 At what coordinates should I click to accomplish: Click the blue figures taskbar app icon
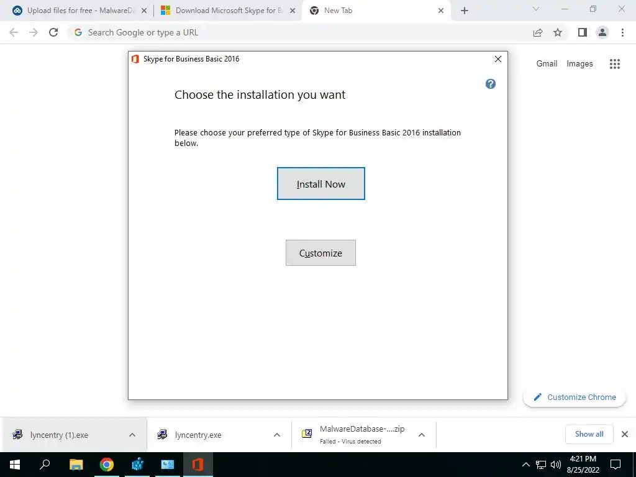click(137, 465)
